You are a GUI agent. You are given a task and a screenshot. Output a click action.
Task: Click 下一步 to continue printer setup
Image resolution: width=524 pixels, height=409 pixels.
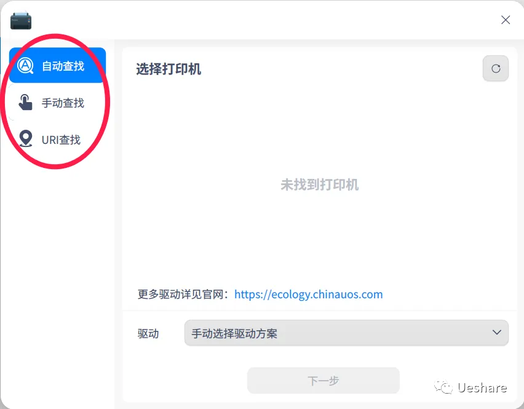[323, 380]
